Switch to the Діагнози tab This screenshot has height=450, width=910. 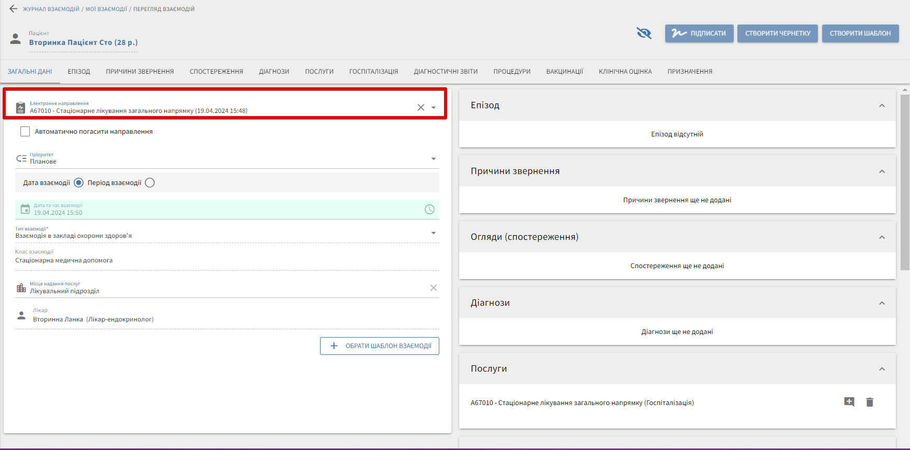point(274,72)
